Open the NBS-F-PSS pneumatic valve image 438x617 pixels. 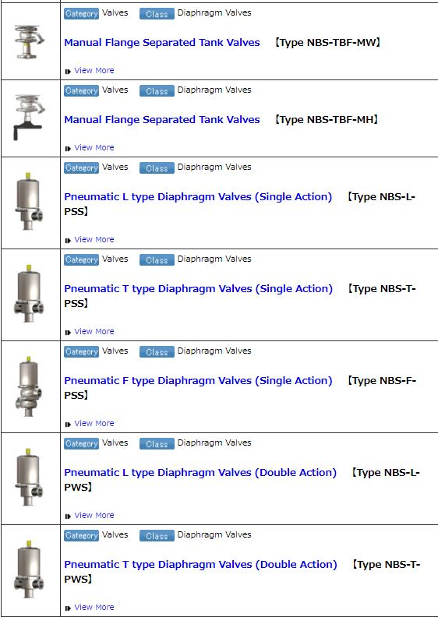(x=28, y=386)
